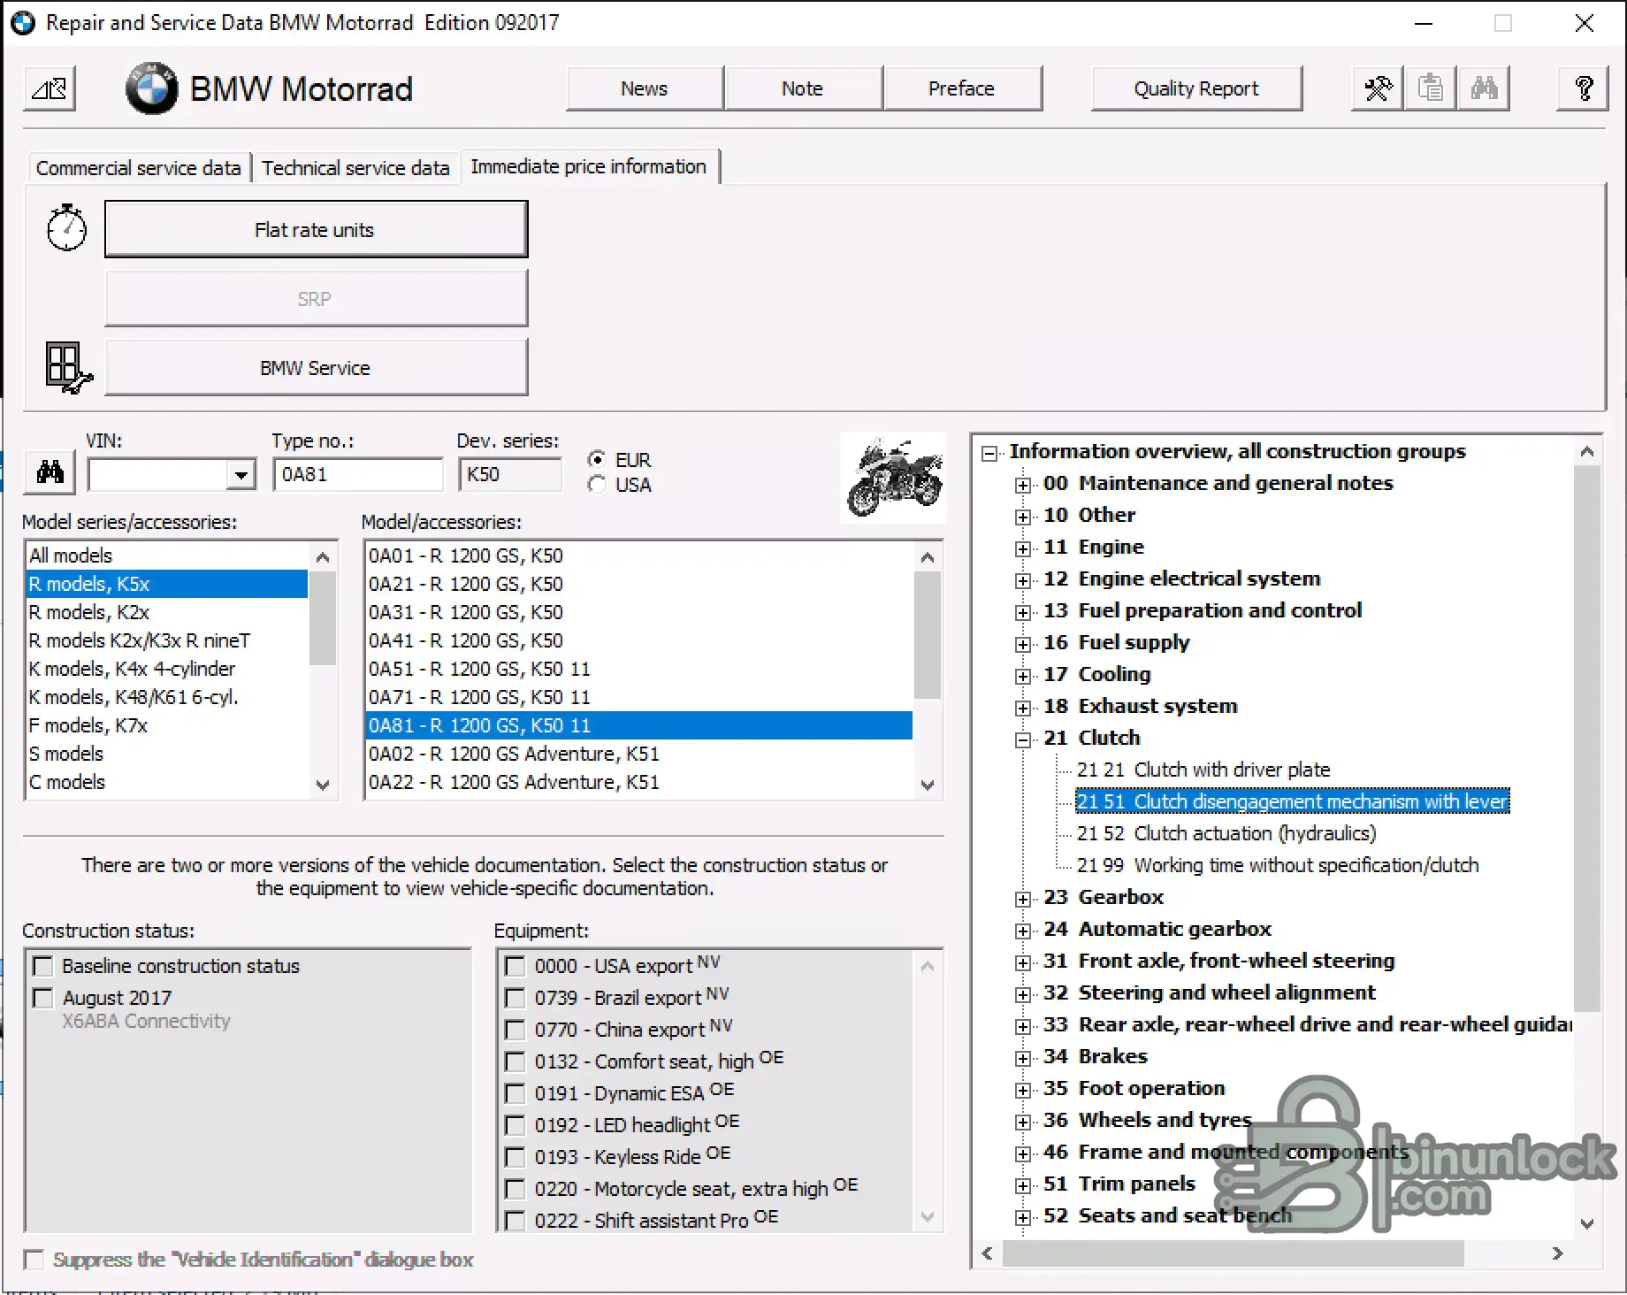Switch to the Technical service data tab

coord(355,168)
